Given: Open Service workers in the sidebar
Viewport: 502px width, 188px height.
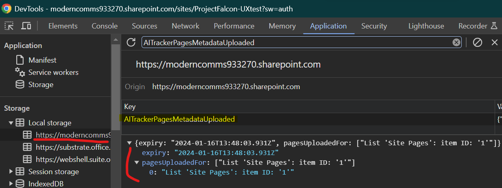Looking at the screenshot, I should [53, 72].
